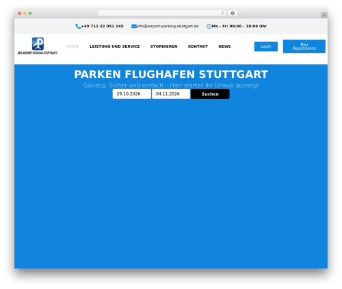
Task: Select the arrival date field 29.10.2026
Action: [x=132, y=94]
